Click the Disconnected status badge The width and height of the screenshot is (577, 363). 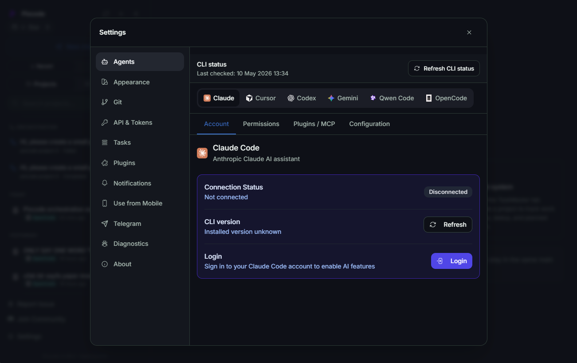(448, 192)
